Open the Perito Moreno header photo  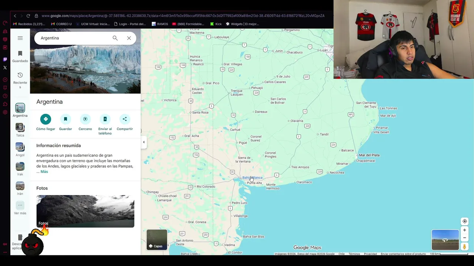pyautogui.click(x=85, y=69)
